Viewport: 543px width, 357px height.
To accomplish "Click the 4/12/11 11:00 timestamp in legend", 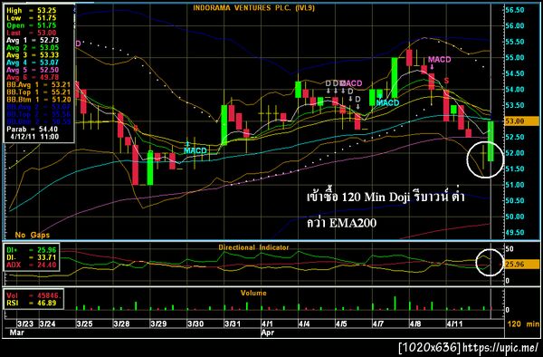I will tap(34, 136).
